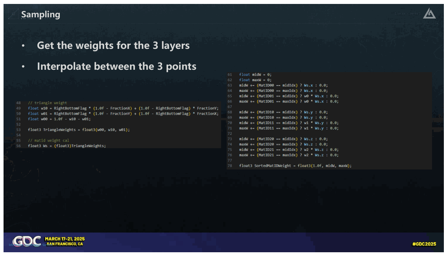Click the maxW line comparing MatID20 to maxIdx
This screenshot has width=447, height=255.
(283, 144)
